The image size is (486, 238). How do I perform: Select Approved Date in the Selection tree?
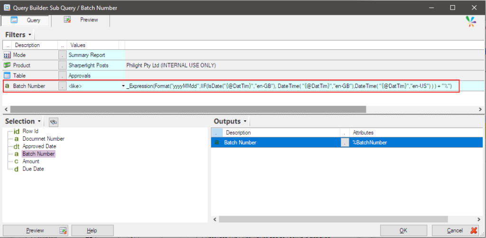39,146
